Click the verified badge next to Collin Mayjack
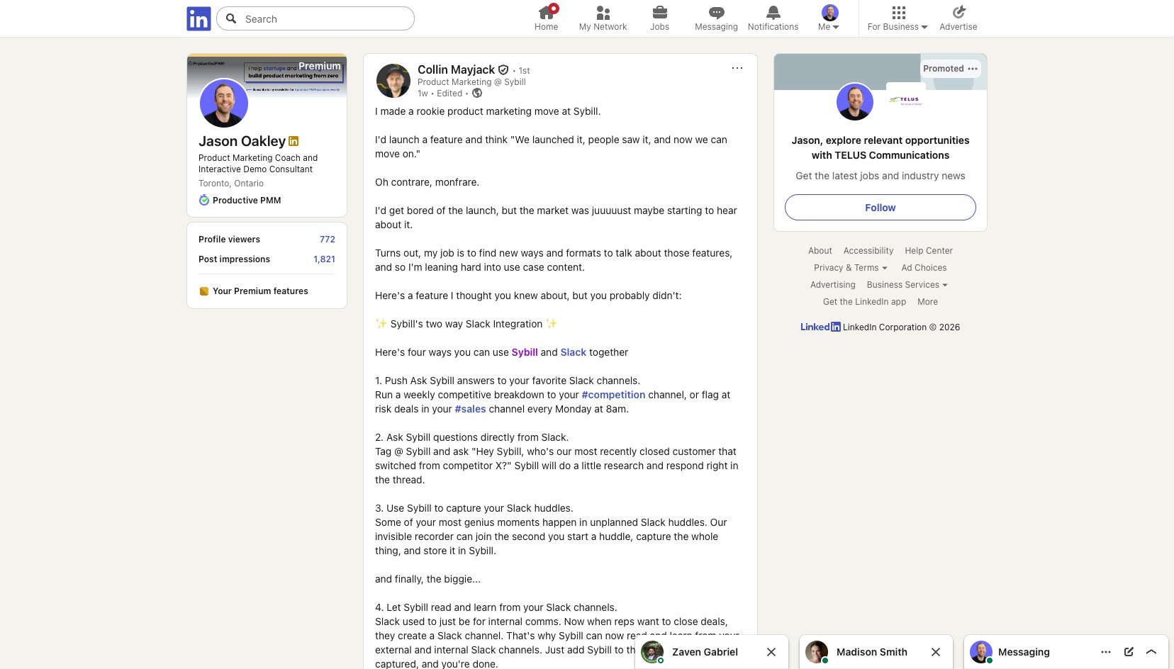The width and height of the screenshot is (1174, 669). [x=503, y=69]
